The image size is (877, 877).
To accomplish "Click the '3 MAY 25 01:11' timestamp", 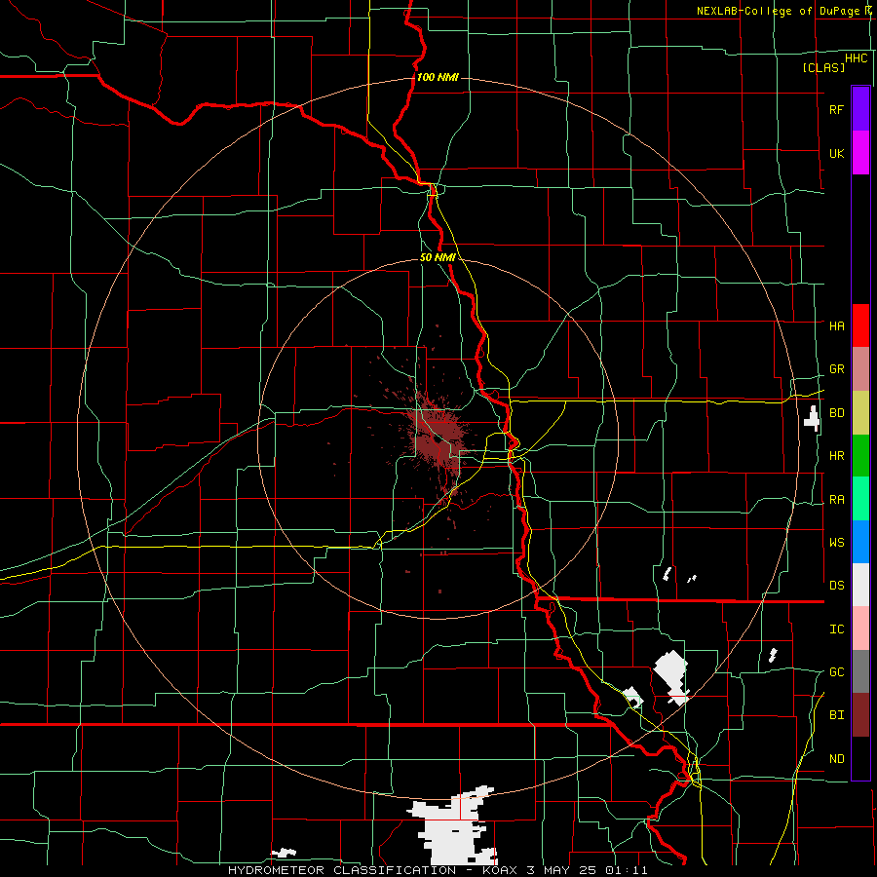I will click(587, 870).
